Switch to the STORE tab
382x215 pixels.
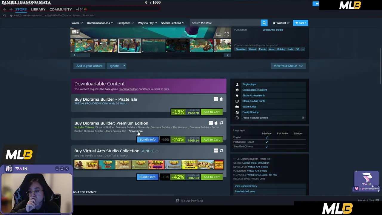pyautogui.click(x=21, y=9)
